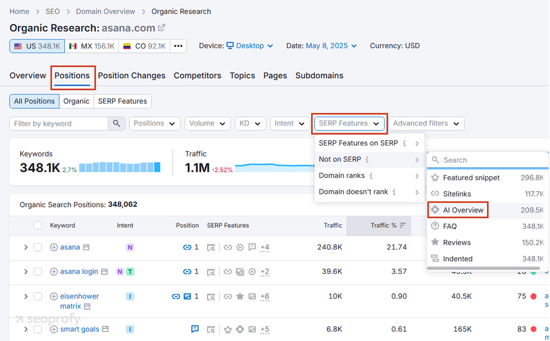Click the features list horizontal scrollbar
The image size is (550, 341).
click(483, 268)
